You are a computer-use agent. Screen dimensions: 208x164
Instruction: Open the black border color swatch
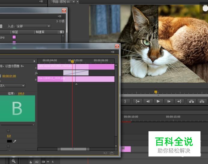(9, 141)
